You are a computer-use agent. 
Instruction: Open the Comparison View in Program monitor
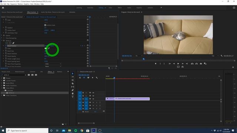205,64
